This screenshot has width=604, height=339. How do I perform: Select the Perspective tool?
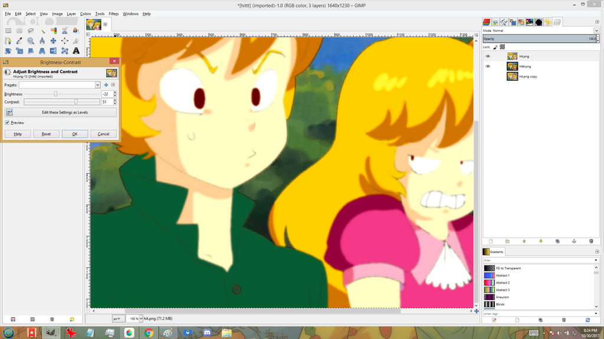[x=42, y=51]
